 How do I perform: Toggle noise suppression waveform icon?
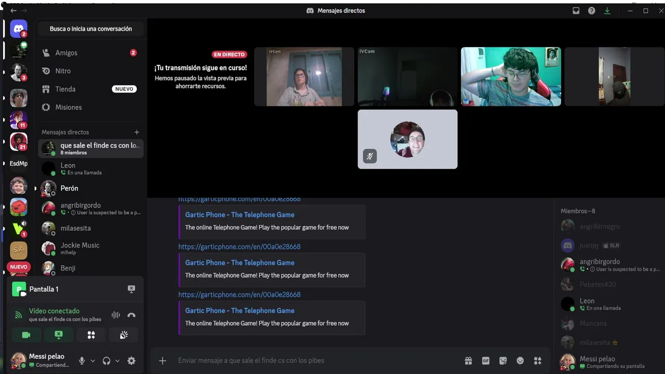coord(116,315)
